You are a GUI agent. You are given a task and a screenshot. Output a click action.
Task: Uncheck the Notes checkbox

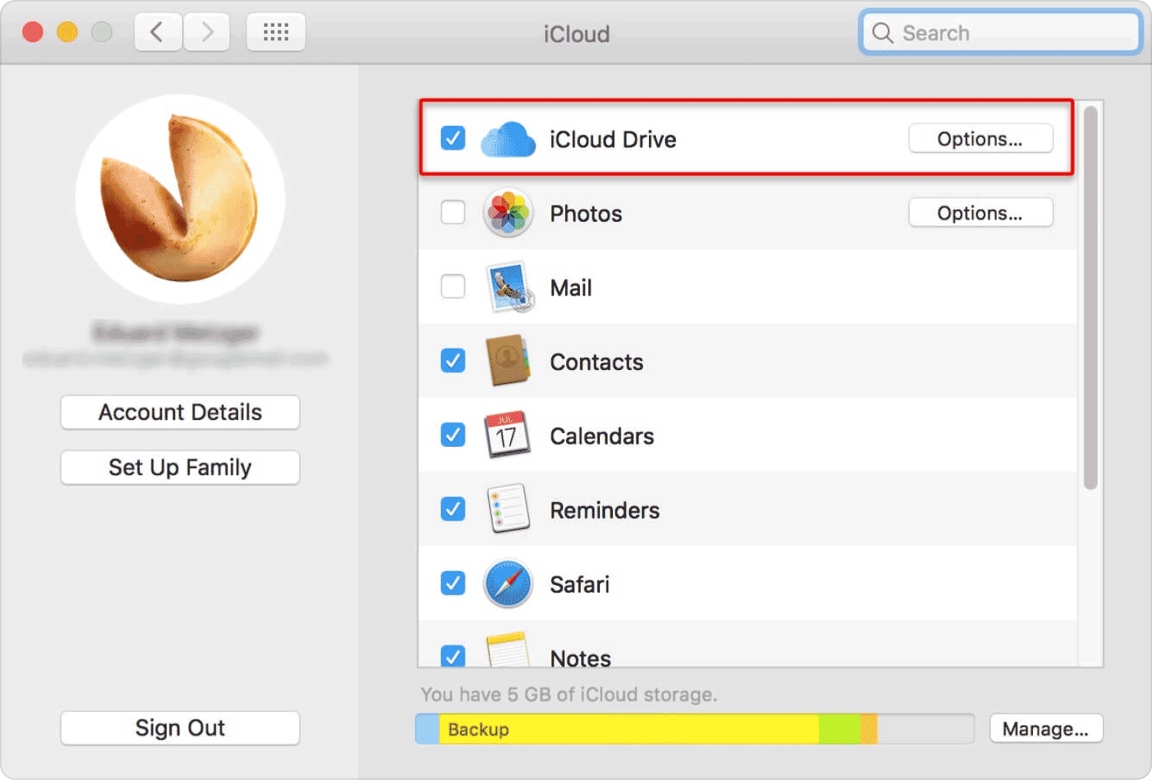[x=453, y=656]
